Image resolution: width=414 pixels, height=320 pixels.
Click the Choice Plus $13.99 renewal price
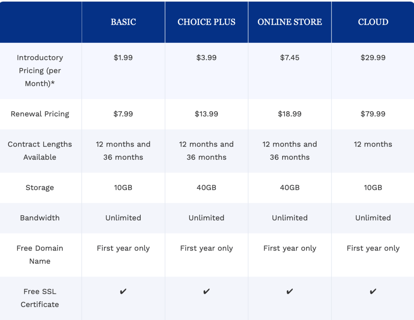(x=207, y=114)
